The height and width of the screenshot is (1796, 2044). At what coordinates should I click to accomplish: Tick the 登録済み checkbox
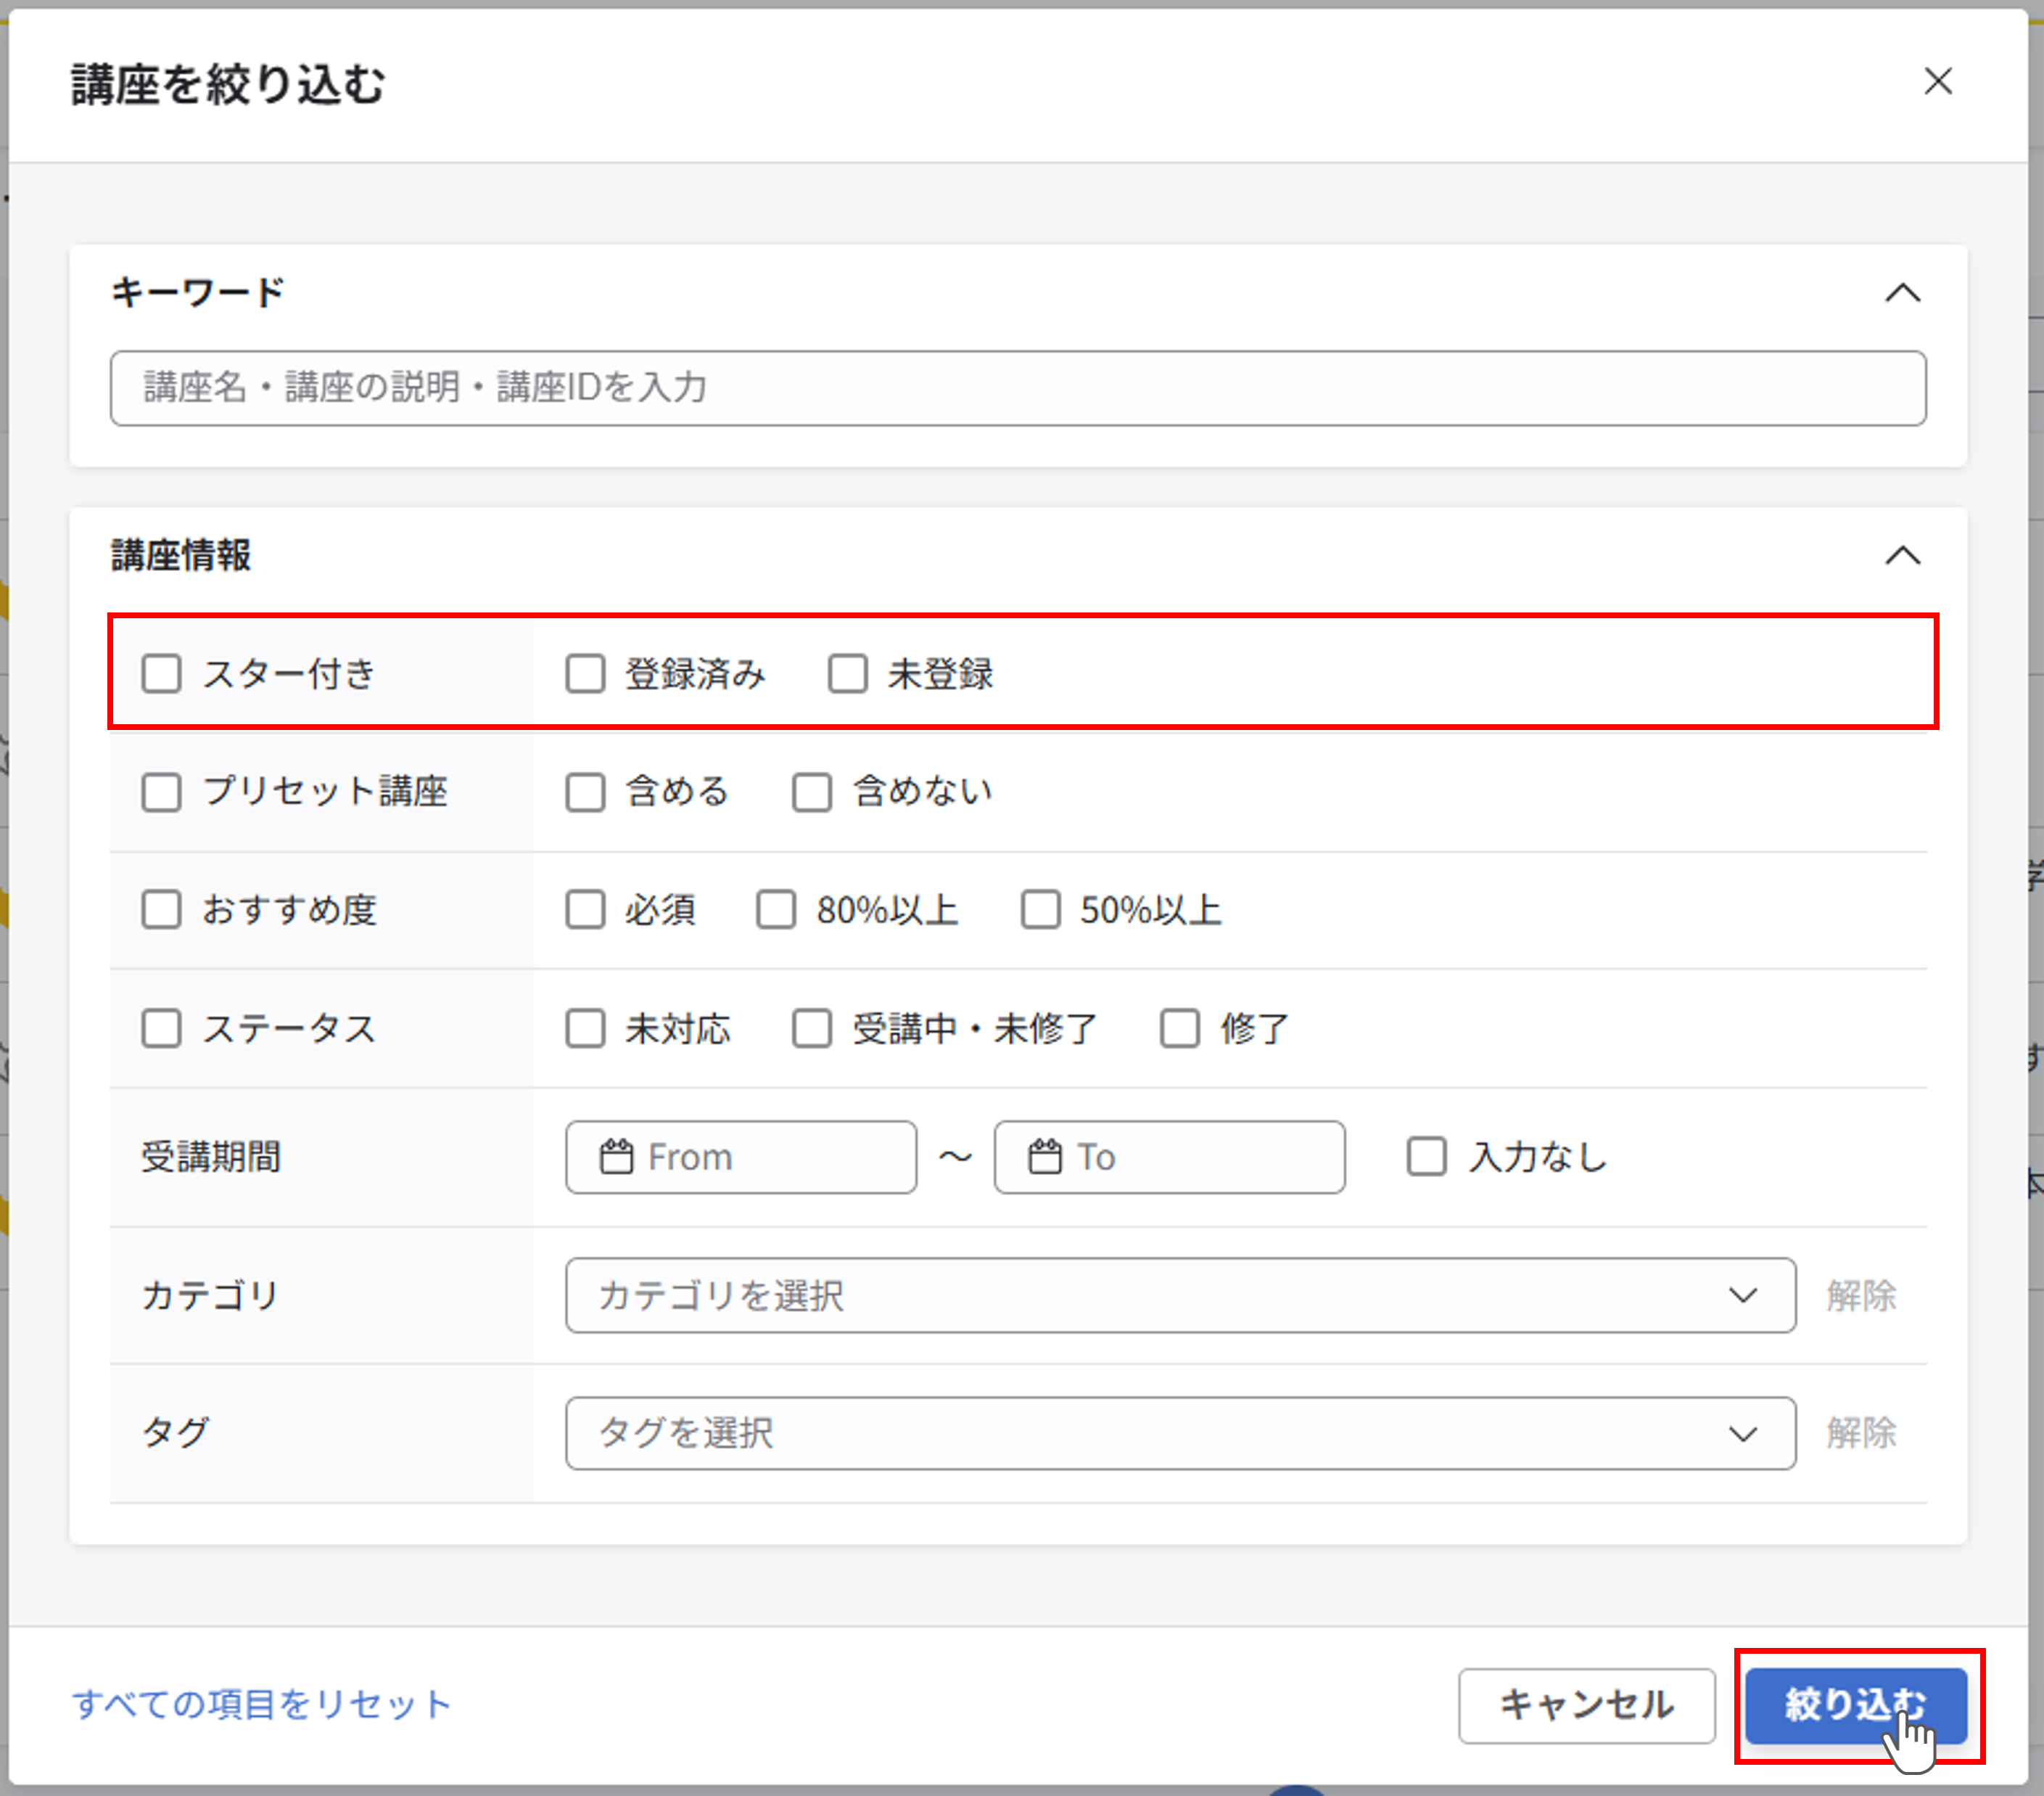point(585,674)
